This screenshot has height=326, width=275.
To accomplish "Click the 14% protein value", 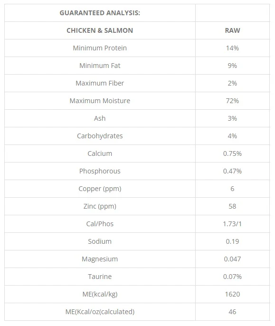I will coord(232,48).
